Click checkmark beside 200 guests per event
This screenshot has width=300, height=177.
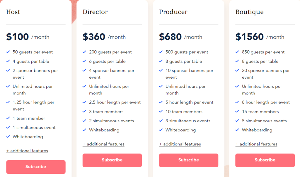point(84,52)
